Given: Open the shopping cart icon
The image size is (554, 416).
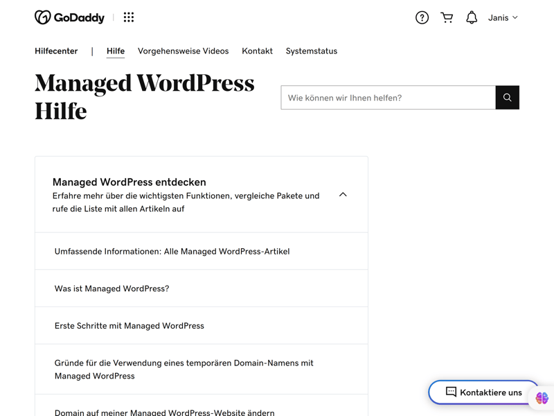Looking at the screenshot, I should coord(447,18).
